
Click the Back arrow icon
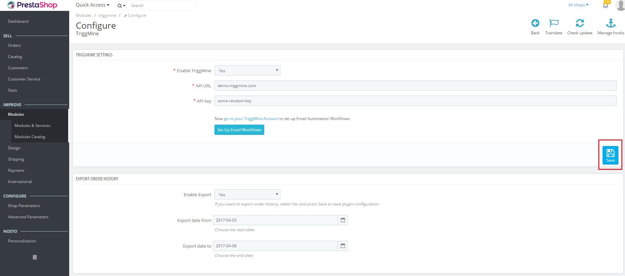point(535,23)
